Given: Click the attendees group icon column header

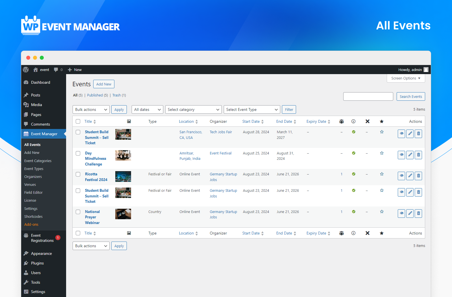Looking at the screenshot, I should point(342,121).
